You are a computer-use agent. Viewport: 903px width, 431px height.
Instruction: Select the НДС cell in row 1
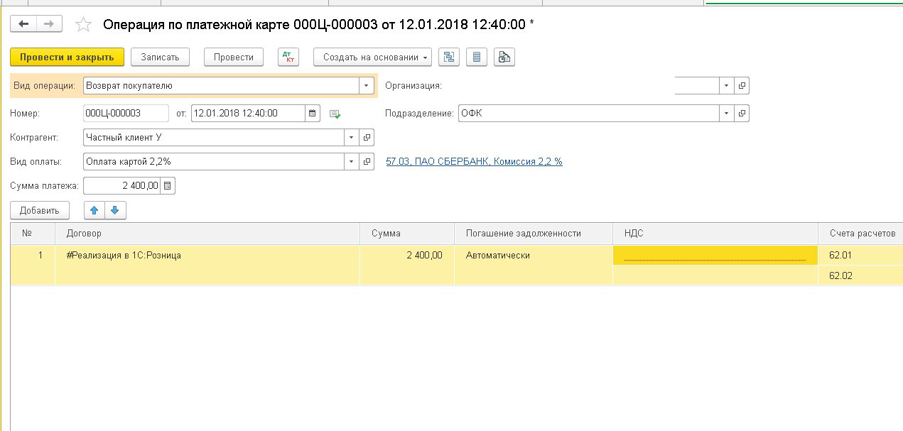(714, 256)
